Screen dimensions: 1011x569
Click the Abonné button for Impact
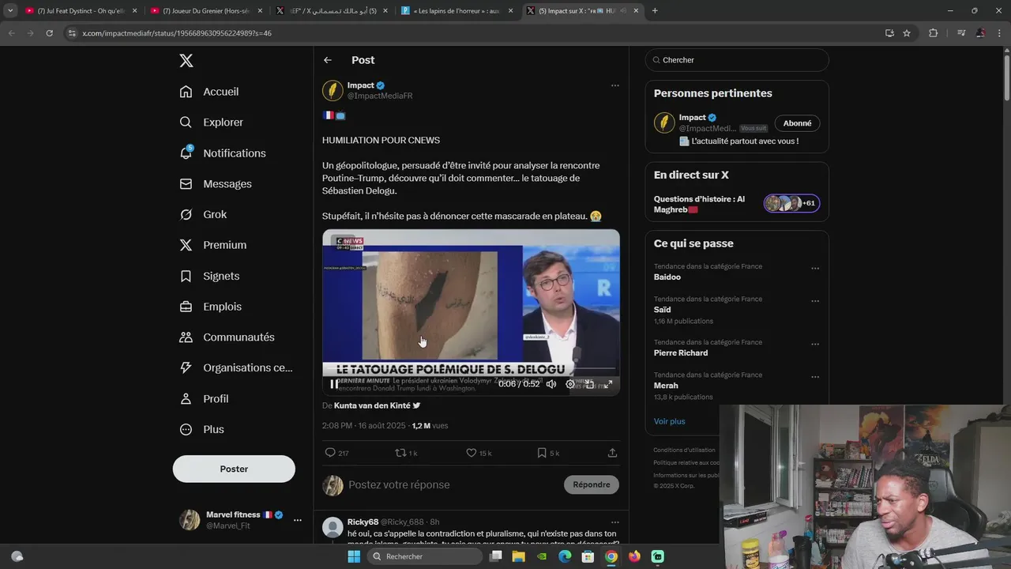(x=797, y=123)
